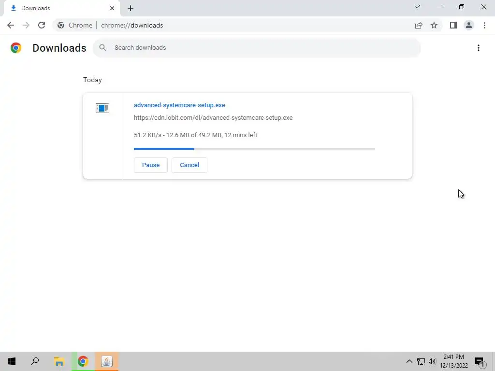Close the Downloads tab

(x=112, y=8)
